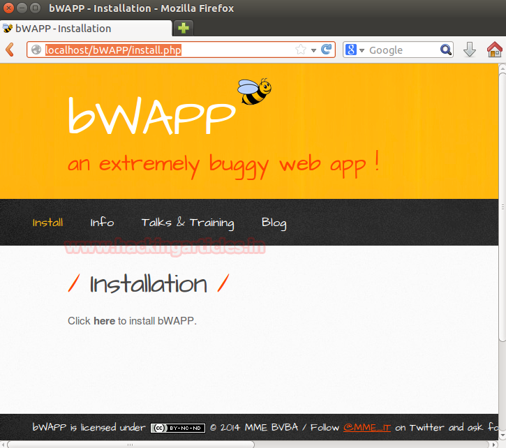
Task: Open a new tab with plus icon
Action: pyautogui.click(x=184, y=28)
